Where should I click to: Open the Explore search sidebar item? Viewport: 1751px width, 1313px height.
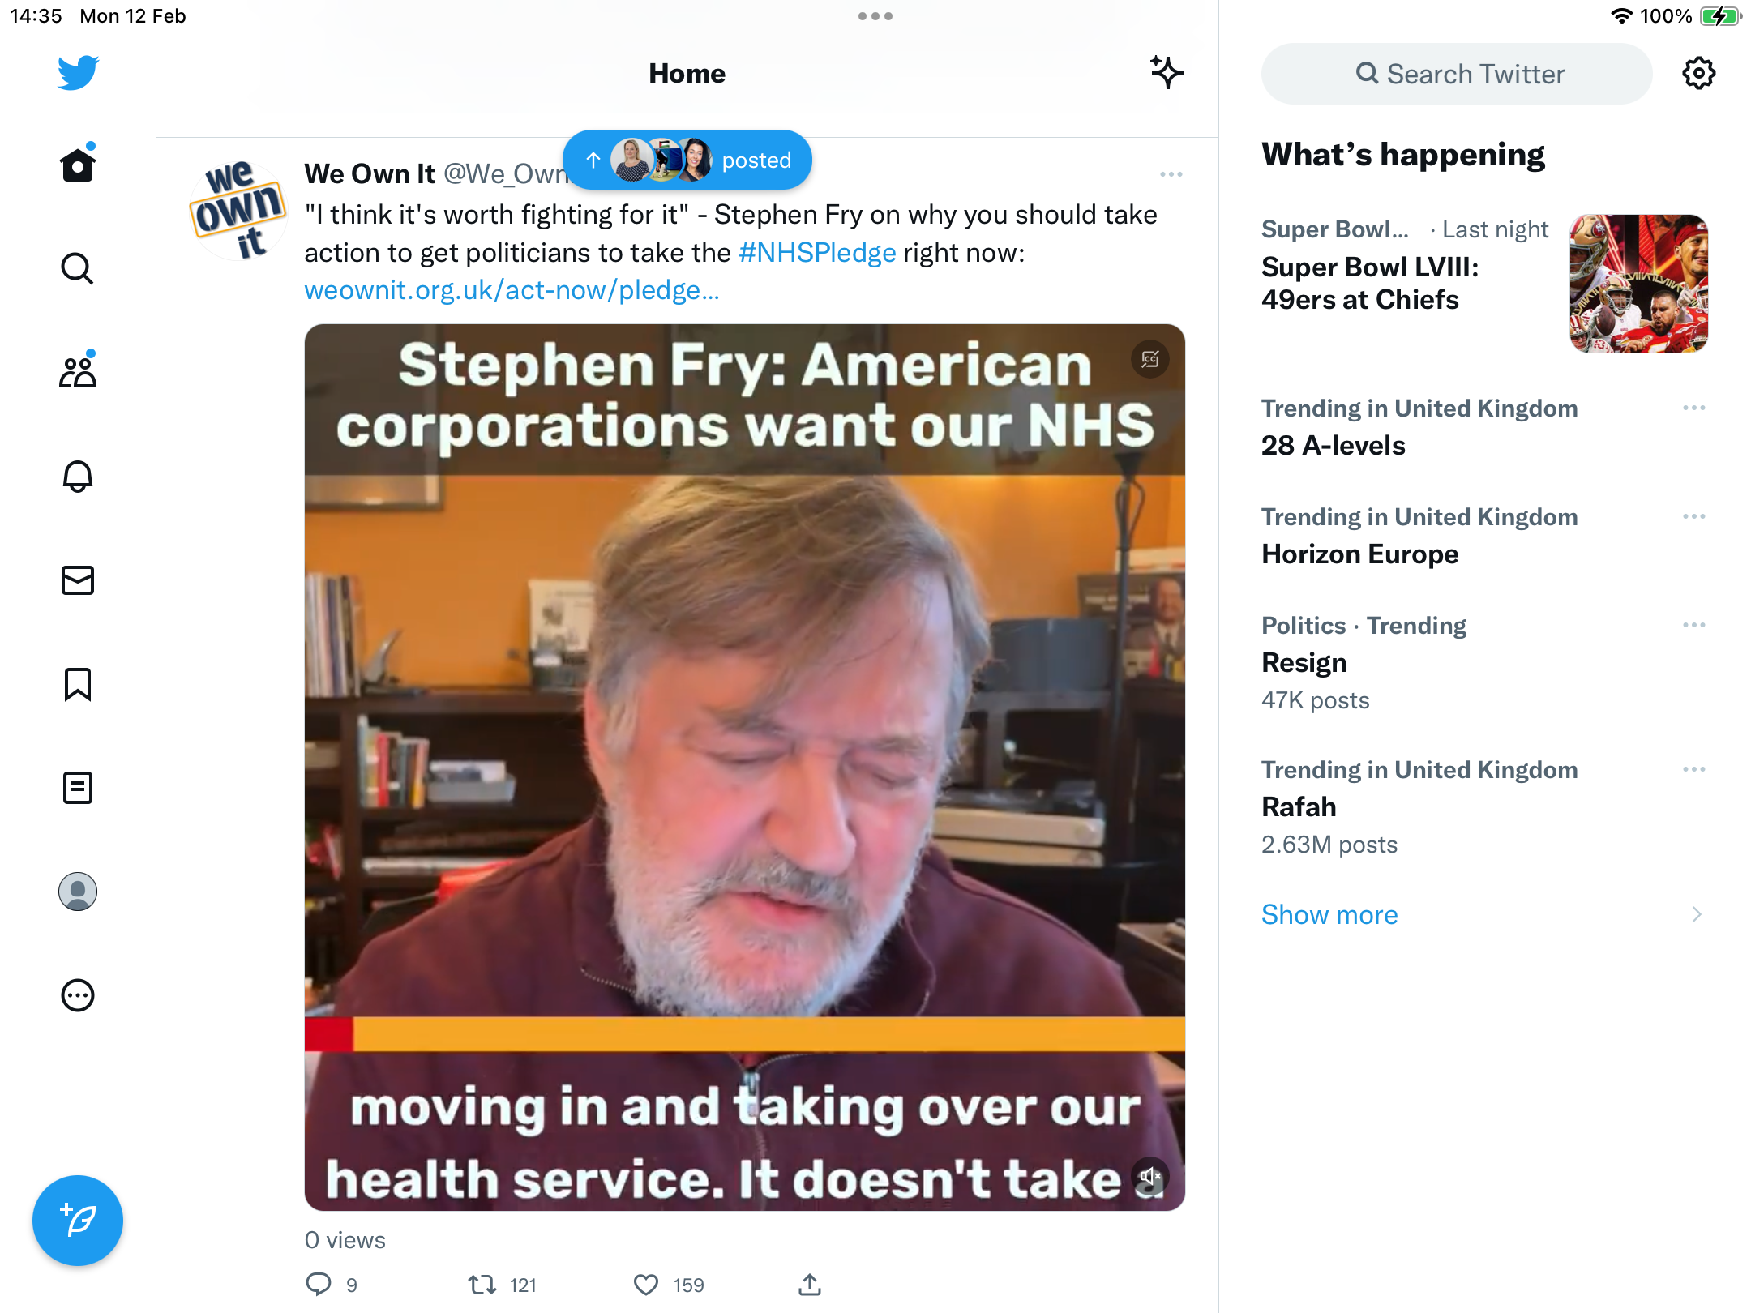click(x=78, y=269)
